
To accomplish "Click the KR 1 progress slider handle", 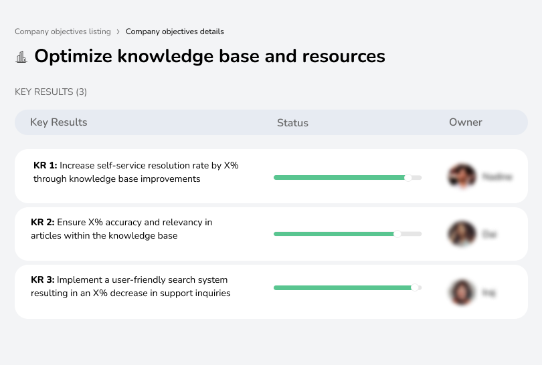I will (408, 178).
